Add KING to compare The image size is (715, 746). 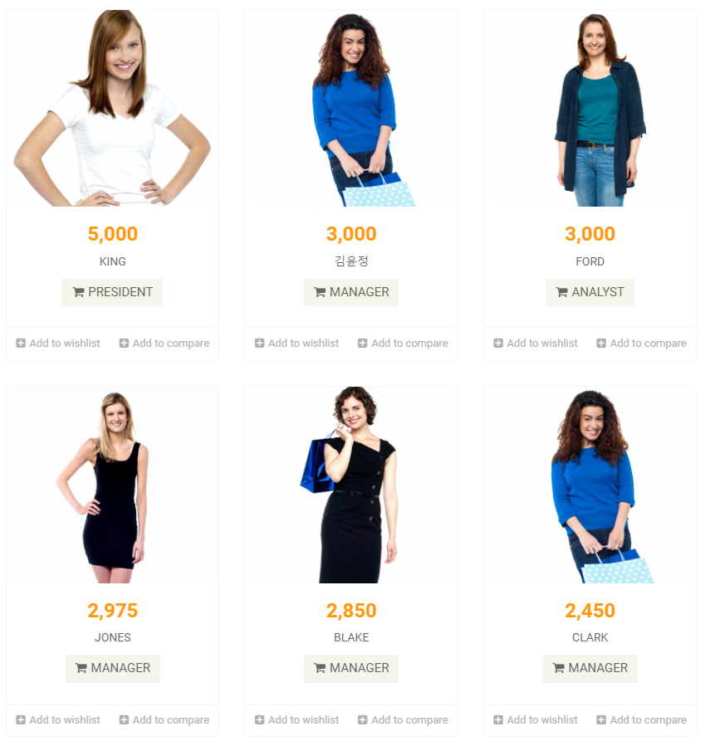[x=164, y=343]
